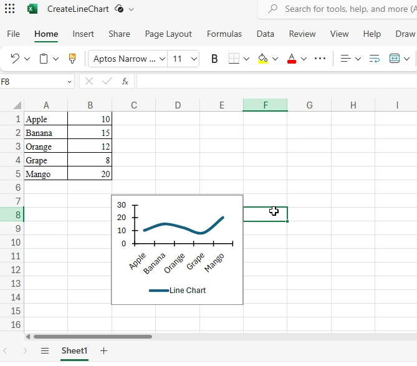Viewport: 417px width, 366px height.
Task: Click the Insert Function fx icon
Action: 125,81
